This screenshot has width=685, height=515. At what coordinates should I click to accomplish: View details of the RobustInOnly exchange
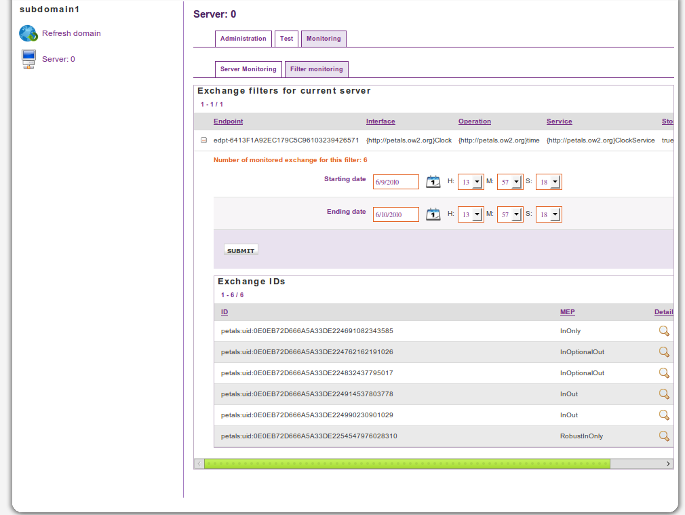664,436
